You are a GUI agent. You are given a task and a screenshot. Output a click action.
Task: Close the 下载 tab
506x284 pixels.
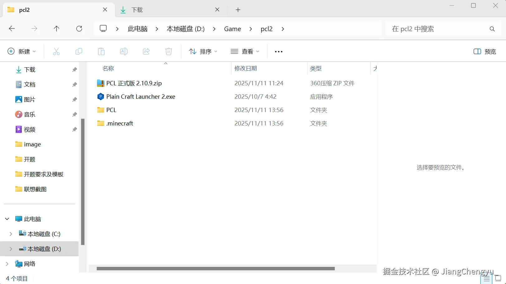pyautogui.click(x=217, y=10)
